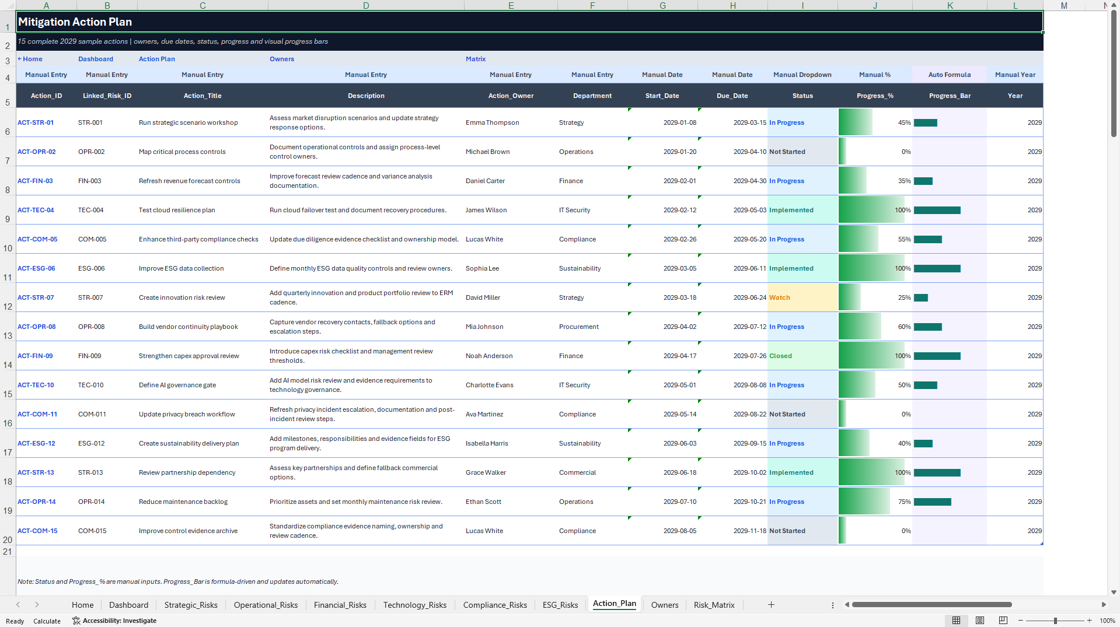The image size is (1120, 627).
Task: Open the Dashboard sheet tab
Action: 128,605
